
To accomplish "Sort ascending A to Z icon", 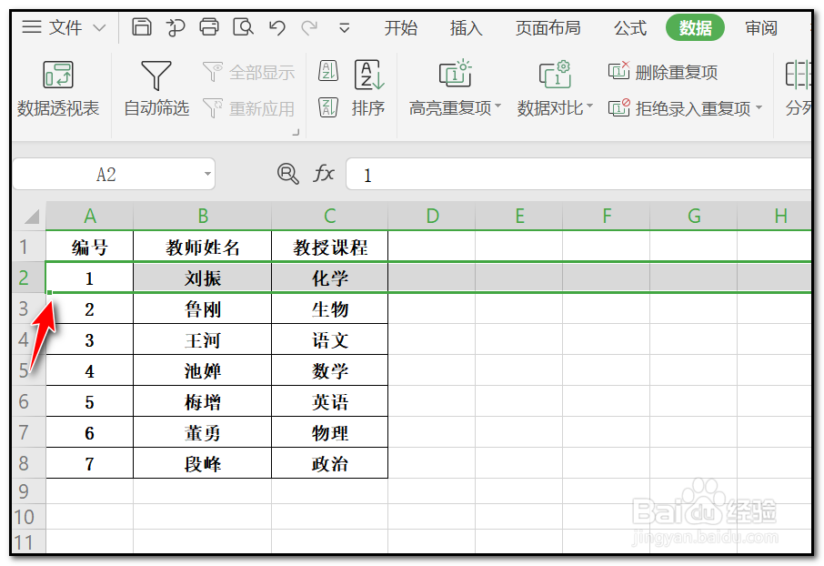I will (328, 71).
